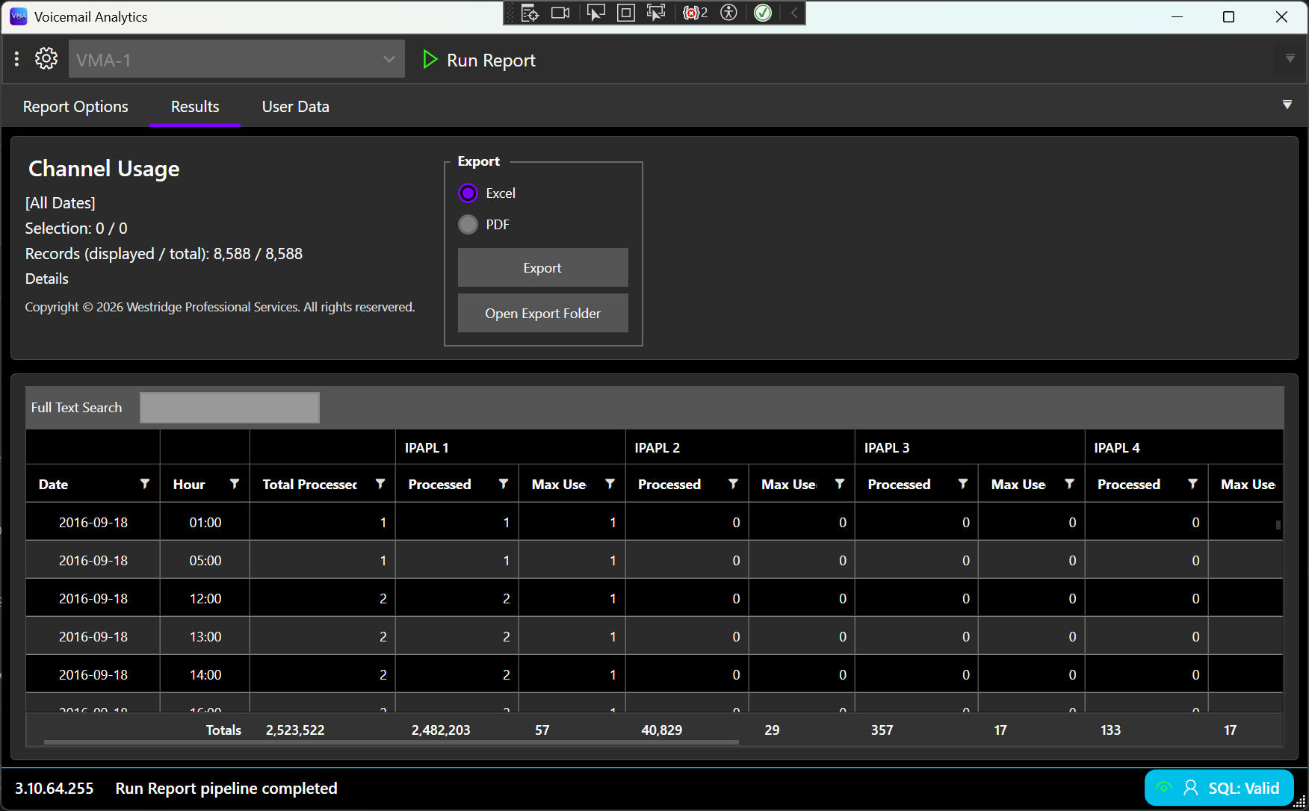Expand the toolbar overflow arrow at far right
1309x811 pixels.
[1290, 58]
